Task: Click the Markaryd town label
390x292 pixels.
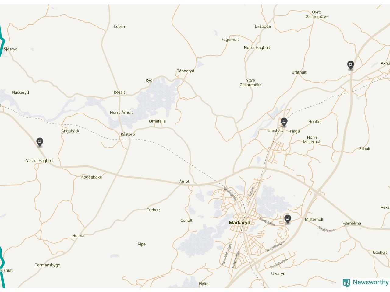Action: (239, 223)
